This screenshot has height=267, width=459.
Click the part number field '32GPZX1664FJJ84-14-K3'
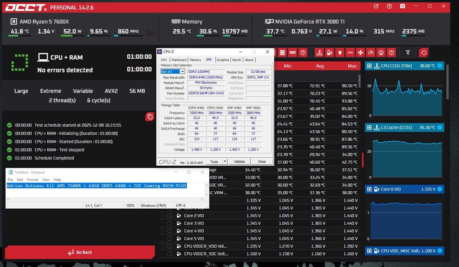pyautogui.click(x=206, y=93)
